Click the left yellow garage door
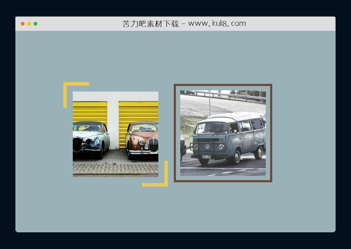The width and height of the screenshot is (351, 249). tap(90, 111)
